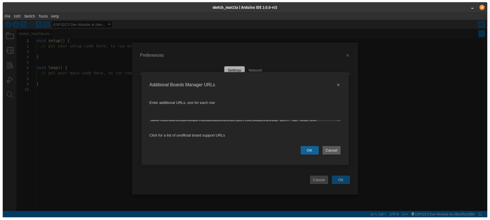Close the Arduino IDE window
The image size is (490, 220).
coord(482,7)
